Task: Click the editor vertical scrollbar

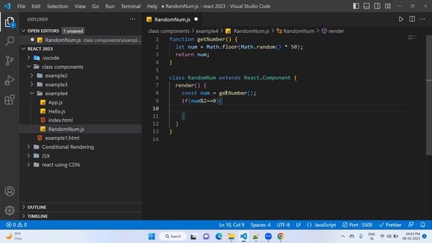Action: [x=429, y=95]
